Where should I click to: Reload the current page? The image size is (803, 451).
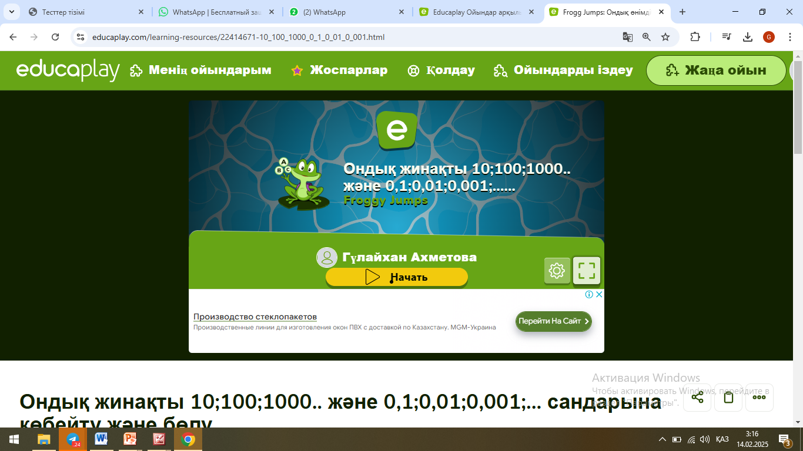point(55,37)
